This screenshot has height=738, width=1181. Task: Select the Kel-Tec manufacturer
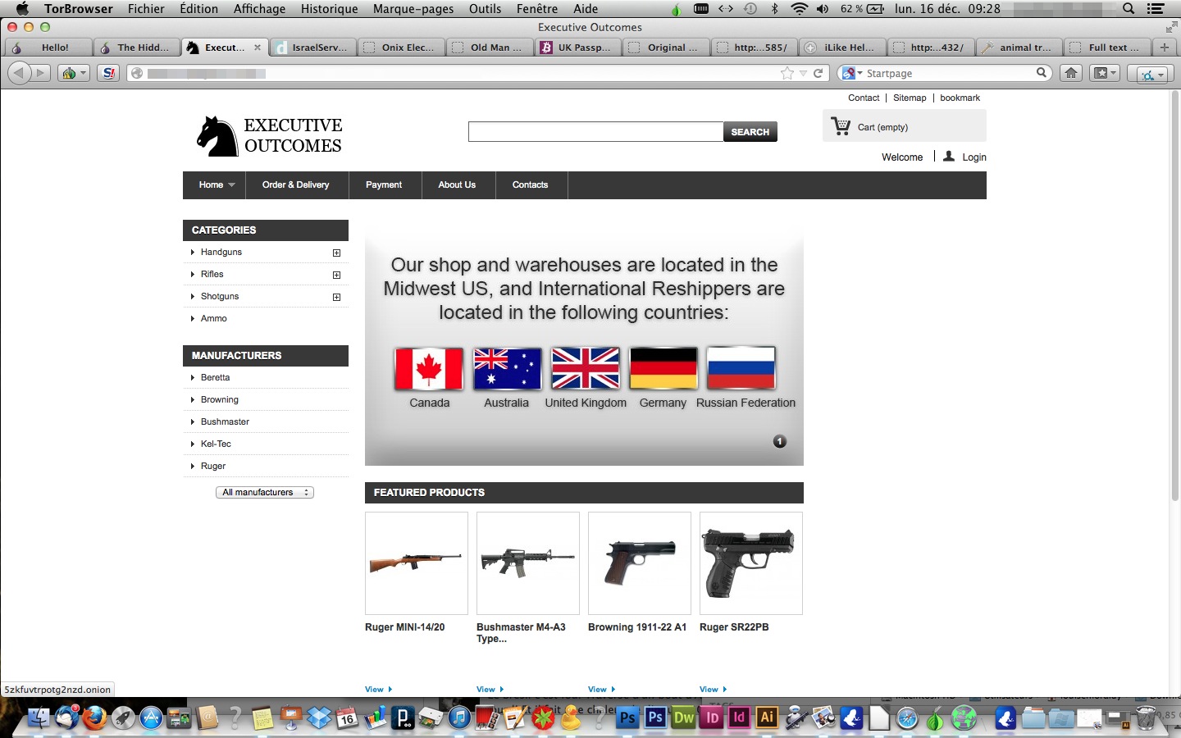[216, 444]
